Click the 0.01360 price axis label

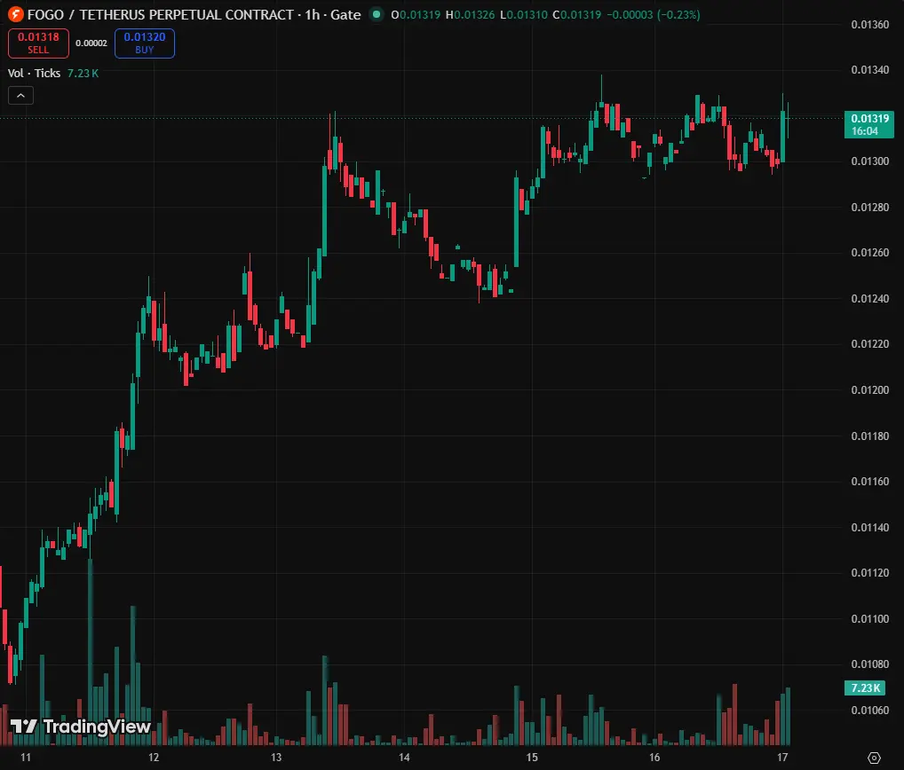click(870, 25)
